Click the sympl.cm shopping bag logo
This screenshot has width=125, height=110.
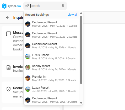pos(4,6)
